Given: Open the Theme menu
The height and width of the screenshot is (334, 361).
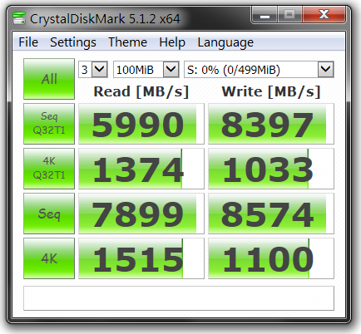Looking at the screenshot, I should tap(127, 42).
